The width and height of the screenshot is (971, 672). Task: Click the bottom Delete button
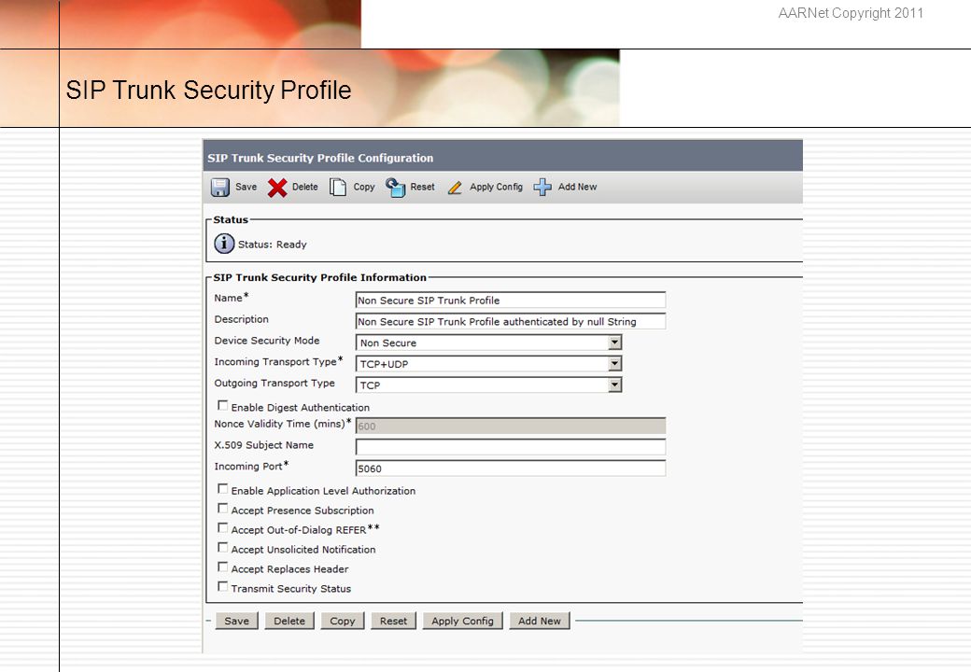pyautogui.click(x=289, y=621)
